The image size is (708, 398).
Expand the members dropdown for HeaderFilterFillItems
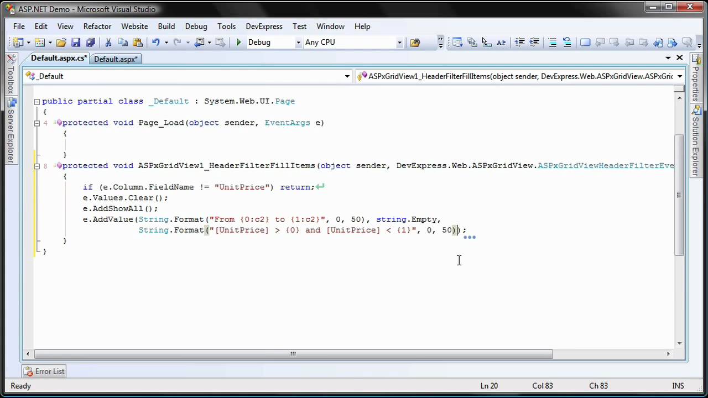pyautogui.click(x=680, y=76)
